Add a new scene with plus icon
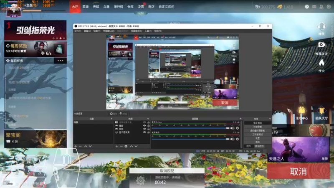This screenshot has height=188, width=334. [x=76, y=146]
